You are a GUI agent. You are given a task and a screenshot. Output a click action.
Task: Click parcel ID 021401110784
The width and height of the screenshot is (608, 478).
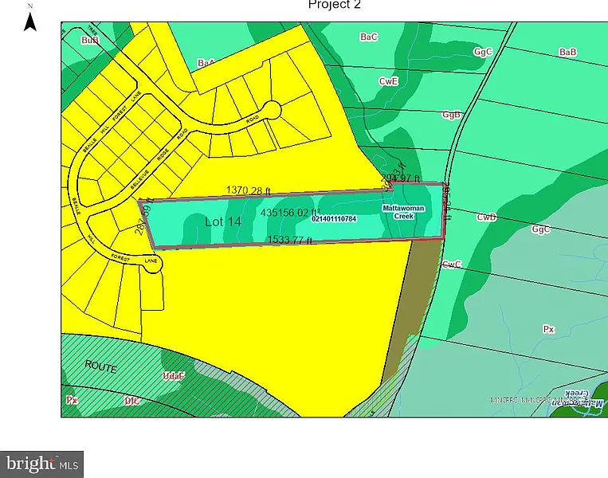coord(333,218)
